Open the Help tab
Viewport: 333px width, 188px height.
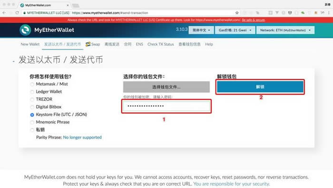tap(209, 44)
